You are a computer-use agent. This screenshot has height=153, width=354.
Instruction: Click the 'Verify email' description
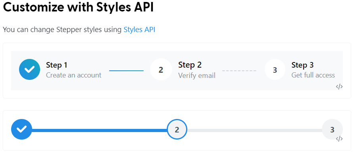(x=197, y=76)
